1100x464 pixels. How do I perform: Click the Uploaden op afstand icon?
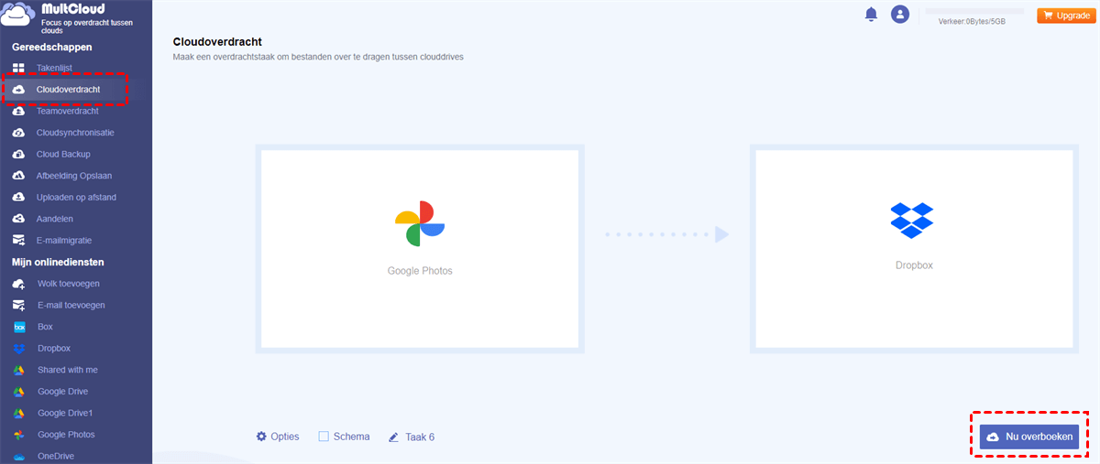[x=18, y=197]
